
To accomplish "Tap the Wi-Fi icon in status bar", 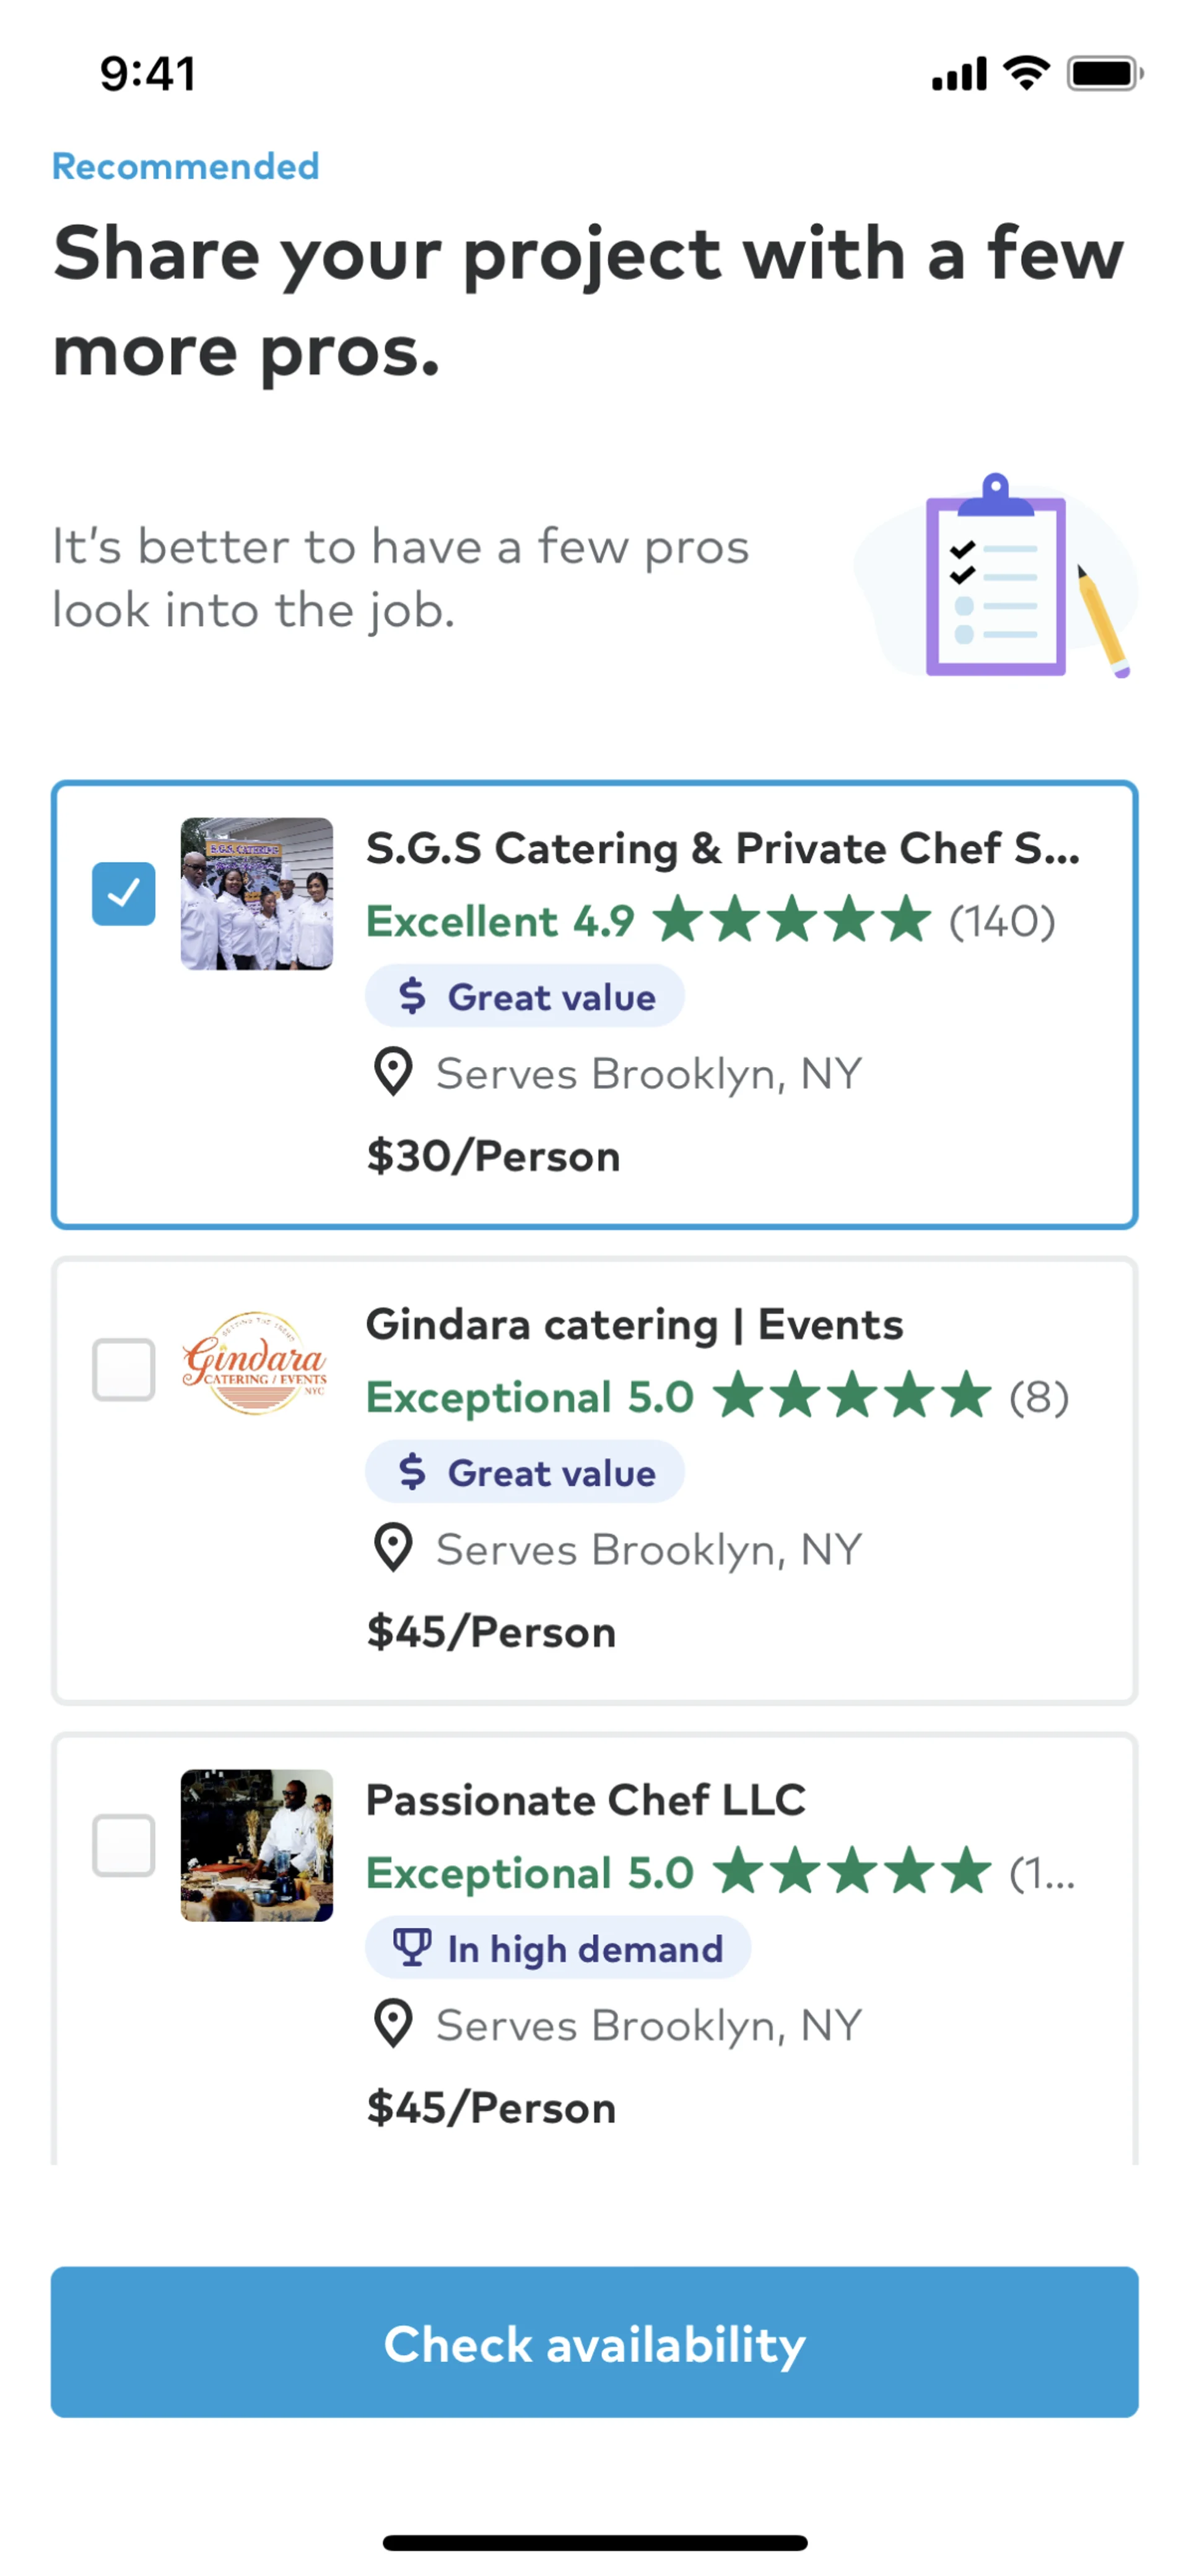I will click(1026, 73).
